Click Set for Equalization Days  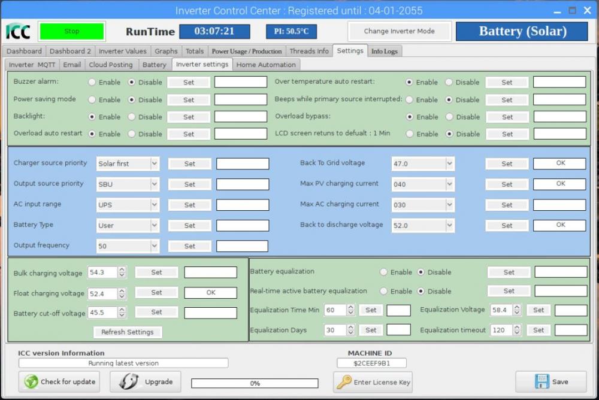(371, 330)
